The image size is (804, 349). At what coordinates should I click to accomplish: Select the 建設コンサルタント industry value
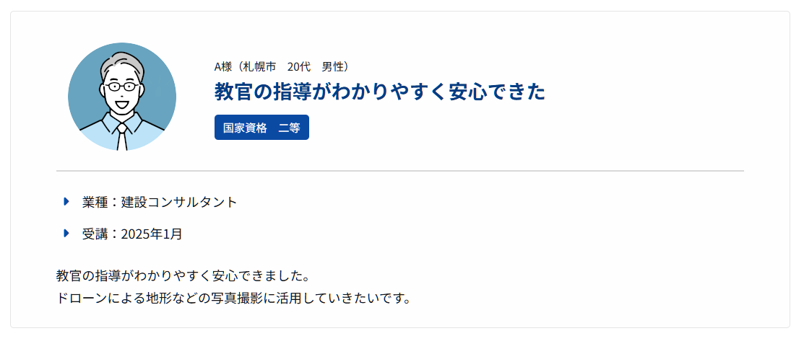[x=179, y=202]
